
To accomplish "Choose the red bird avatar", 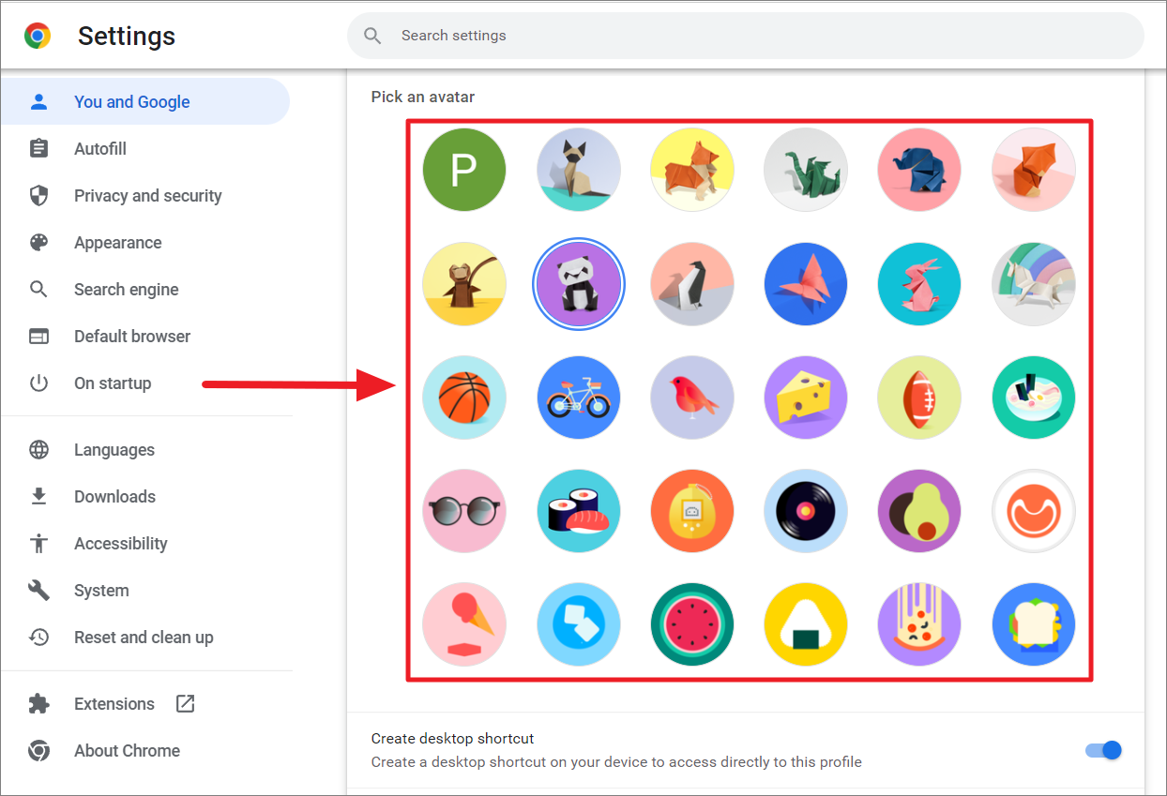I will point(692,398).
